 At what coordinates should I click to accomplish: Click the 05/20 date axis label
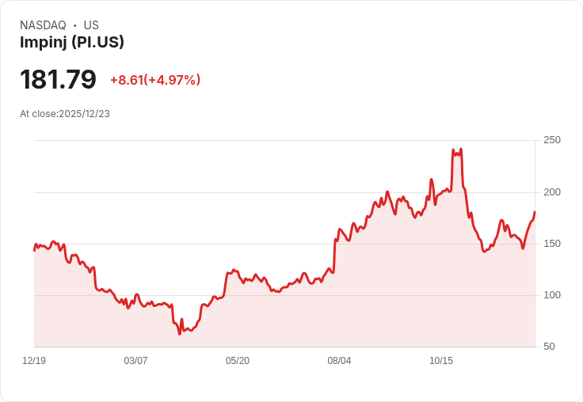coord(238,361)
